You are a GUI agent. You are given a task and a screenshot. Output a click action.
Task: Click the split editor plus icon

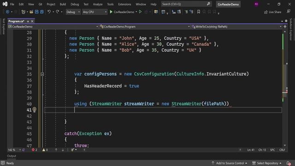coord(285,27)
